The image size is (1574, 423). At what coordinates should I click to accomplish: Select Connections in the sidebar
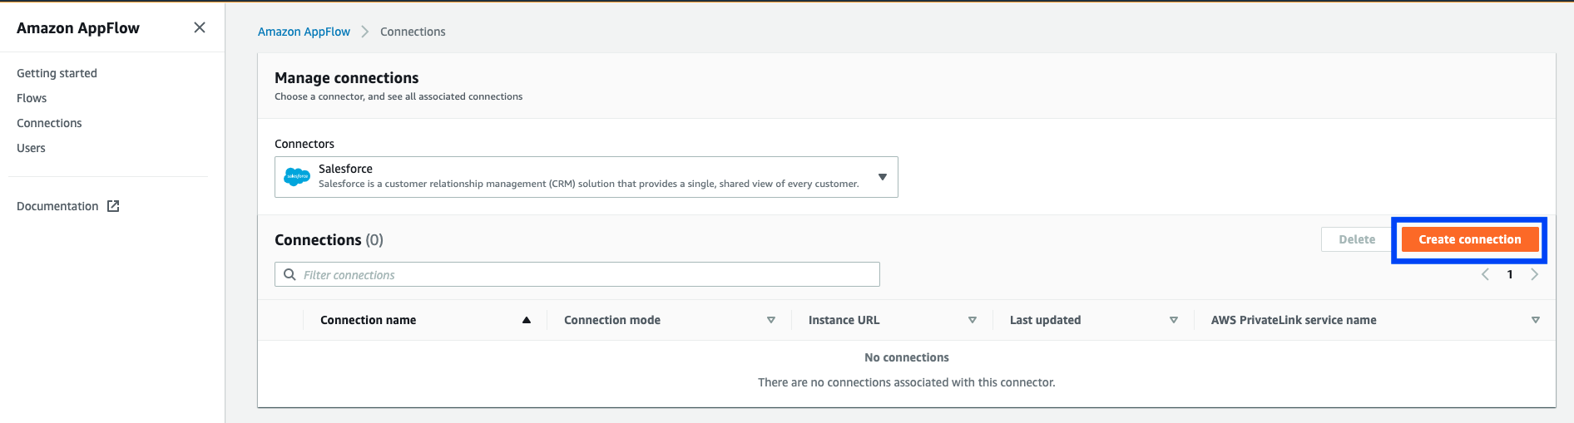coord(49,123)
